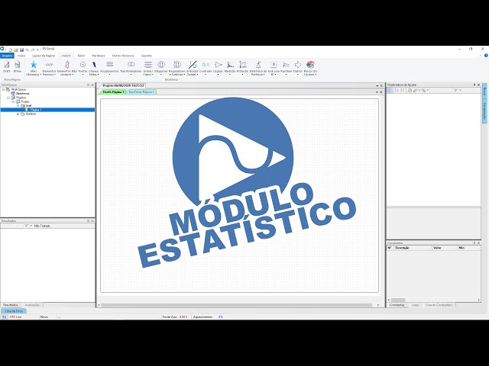Image resolution: width=489 pixels, height=366 pixels.
Task: Switch to the Exibir ribbon tab
Action: pyautogui.click(x=81, y=56)
